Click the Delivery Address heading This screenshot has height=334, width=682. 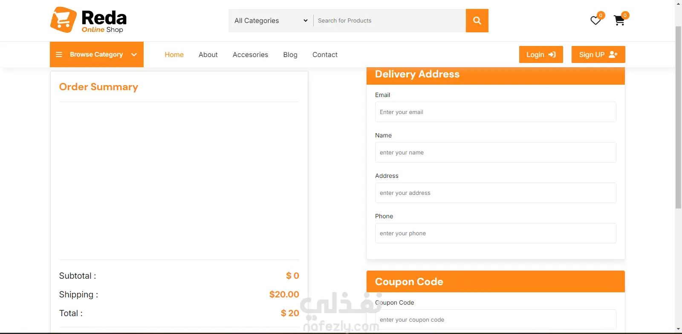tap(417, 74)
